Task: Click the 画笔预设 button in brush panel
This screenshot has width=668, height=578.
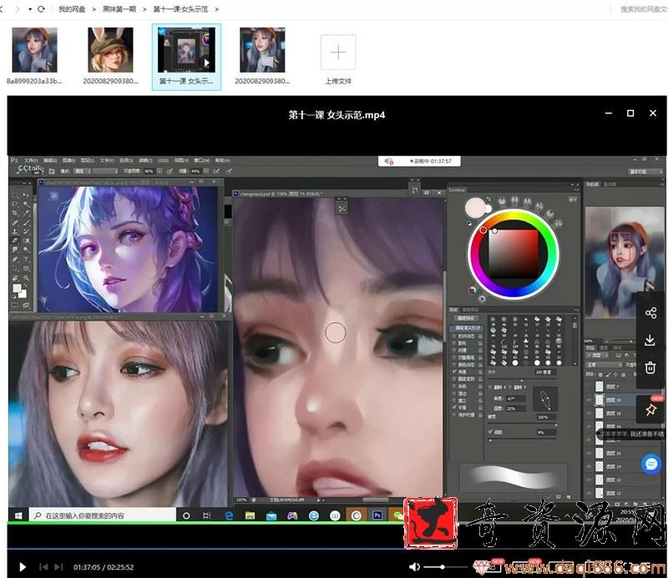Action: [465, 319]
